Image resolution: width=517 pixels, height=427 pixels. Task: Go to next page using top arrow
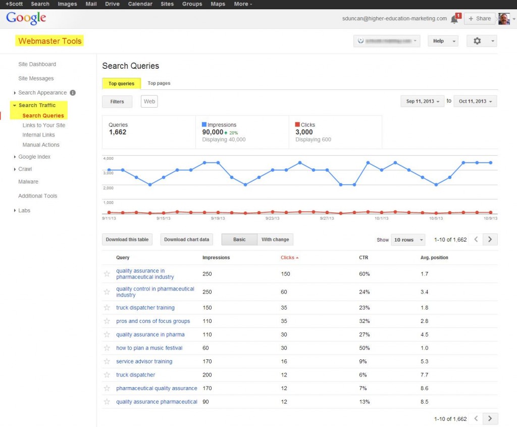coord(490,240)
